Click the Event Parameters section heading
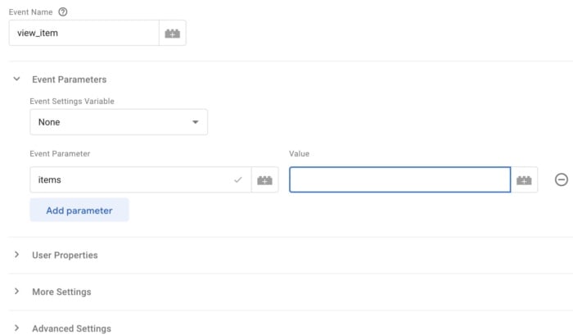Image resolution: width=573 pixels, height=335 pixels. 69,79
